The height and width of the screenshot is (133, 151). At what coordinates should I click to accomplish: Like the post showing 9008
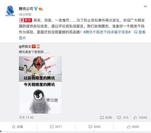(x=133, y=127)
